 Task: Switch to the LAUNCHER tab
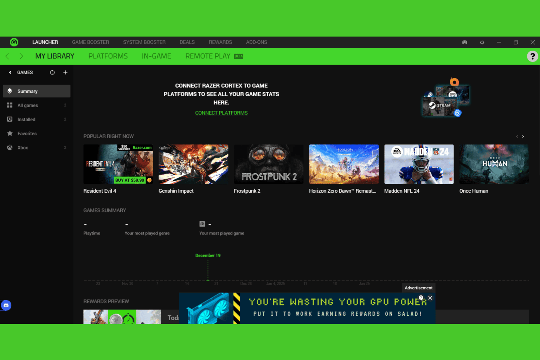[45, 42]
